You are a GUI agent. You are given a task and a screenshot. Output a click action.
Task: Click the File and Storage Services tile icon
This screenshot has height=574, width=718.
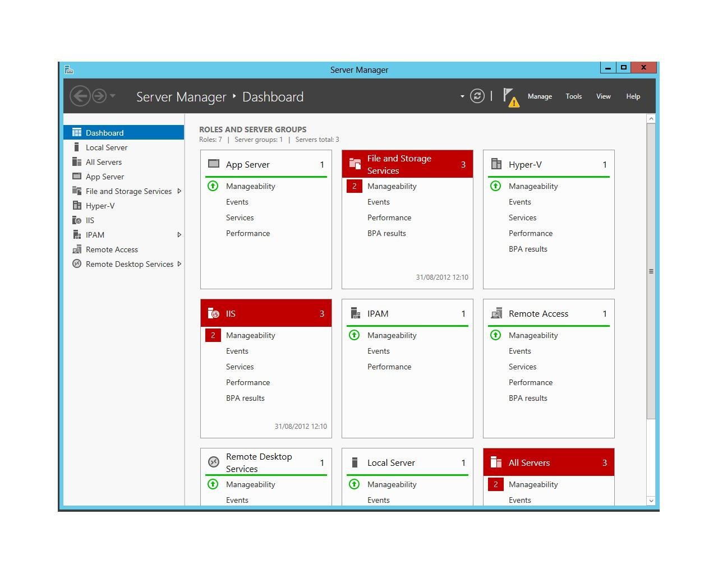click(355, 164)
